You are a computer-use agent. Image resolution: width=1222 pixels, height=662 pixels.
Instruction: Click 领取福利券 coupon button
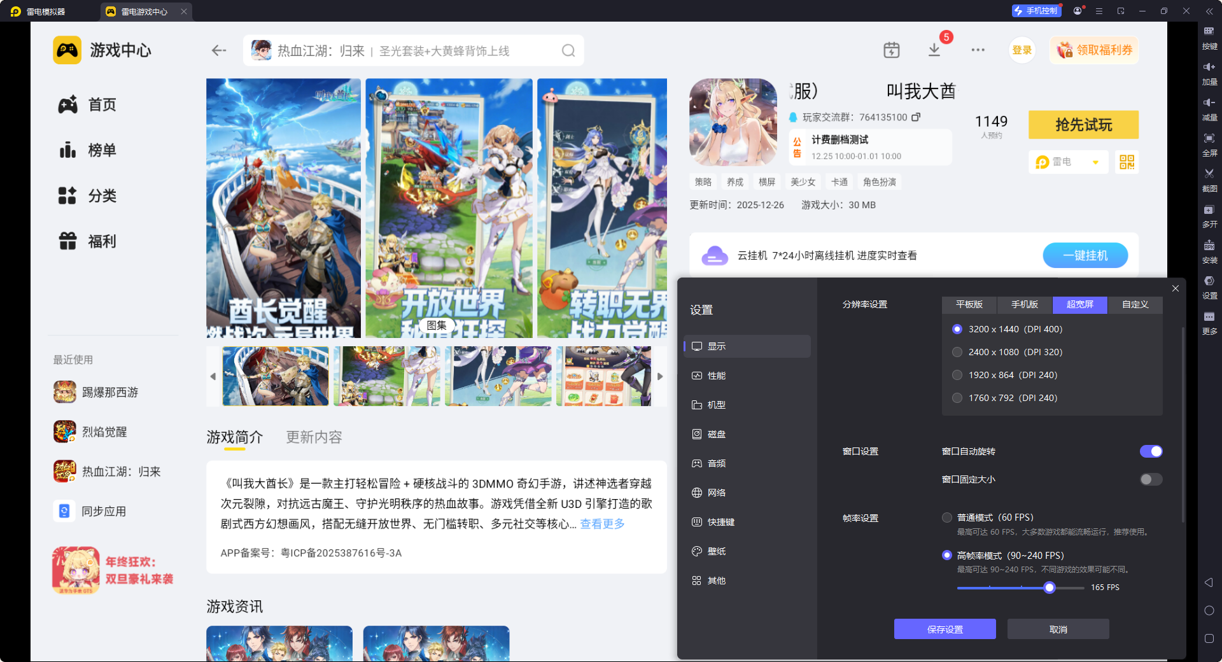pyautogui.click(x=1094, y=50)
